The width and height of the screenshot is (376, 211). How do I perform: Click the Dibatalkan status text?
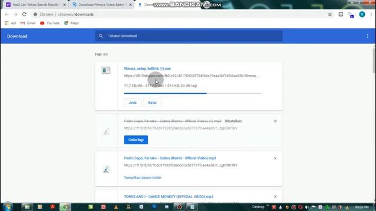click(x=233, y=121)
